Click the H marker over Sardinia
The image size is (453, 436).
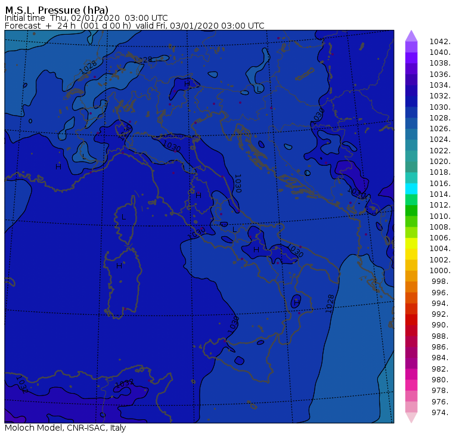pyautogui.click(x=119, y=265)
